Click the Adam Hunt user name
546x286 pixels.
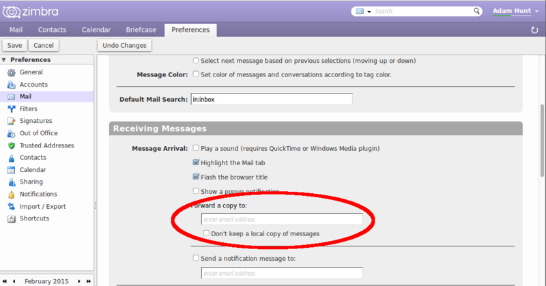coord(511,11)
